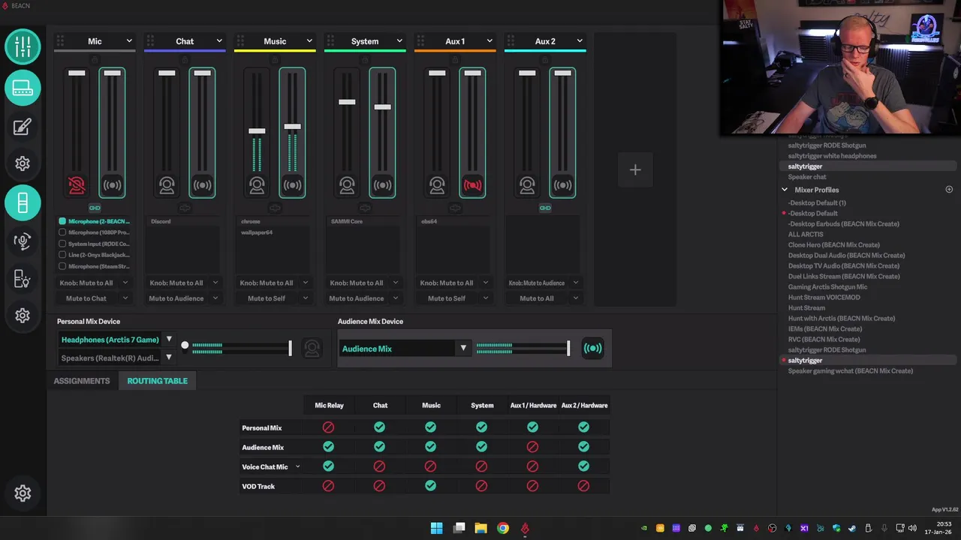Grab the Mic channel drag handle dots
Screen dimensions: 961x540
coord(60,41)
